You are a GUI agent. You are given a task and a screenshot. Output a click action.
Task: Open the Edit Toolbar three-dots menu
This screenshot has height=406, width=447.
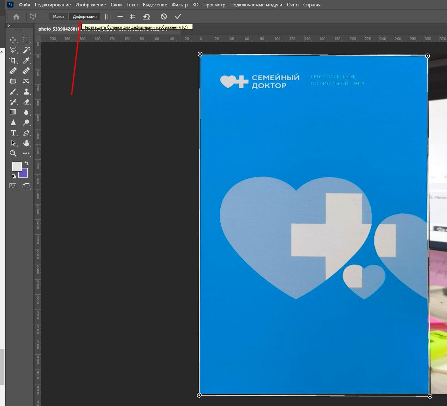pos(26,153)
